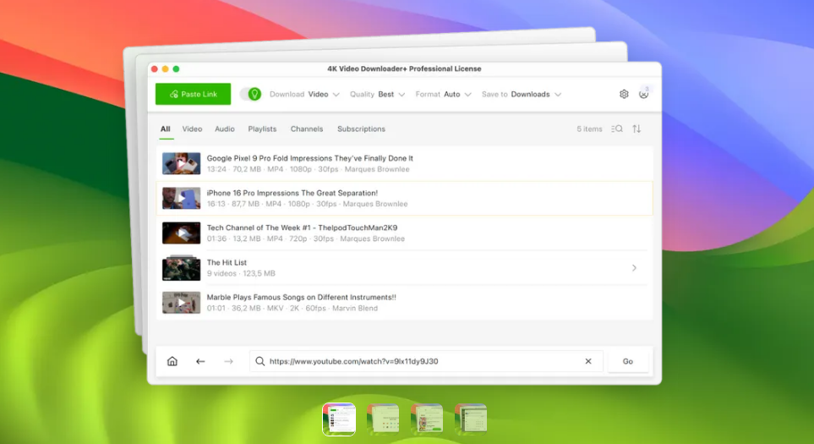Click the magnifier icon in URL bar
The height and width of the screenshot is (444, 814).
(260, 361)
